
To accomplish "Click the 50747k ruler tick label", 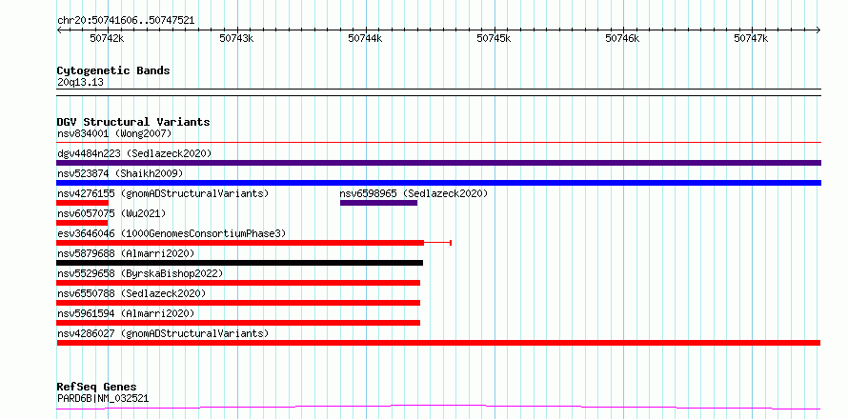I will pos(751,38).
